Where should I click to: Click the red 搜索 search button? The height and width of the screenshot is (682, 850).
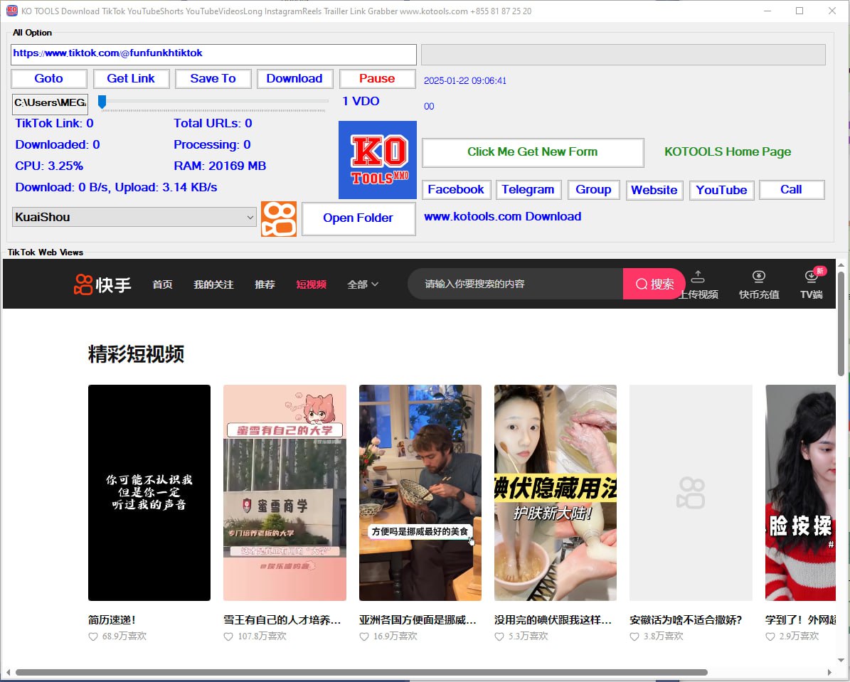pyautogui.click(x=654, y=284)
